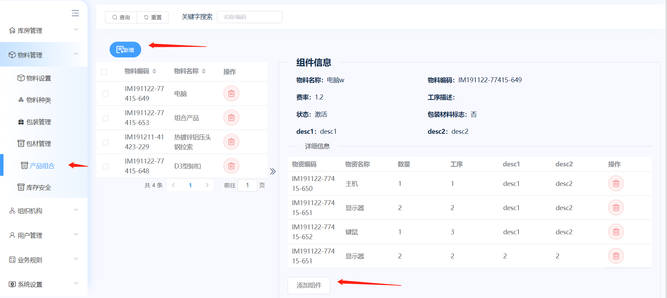Remove the 主机 component with trash icon

(x=616, y=183)
